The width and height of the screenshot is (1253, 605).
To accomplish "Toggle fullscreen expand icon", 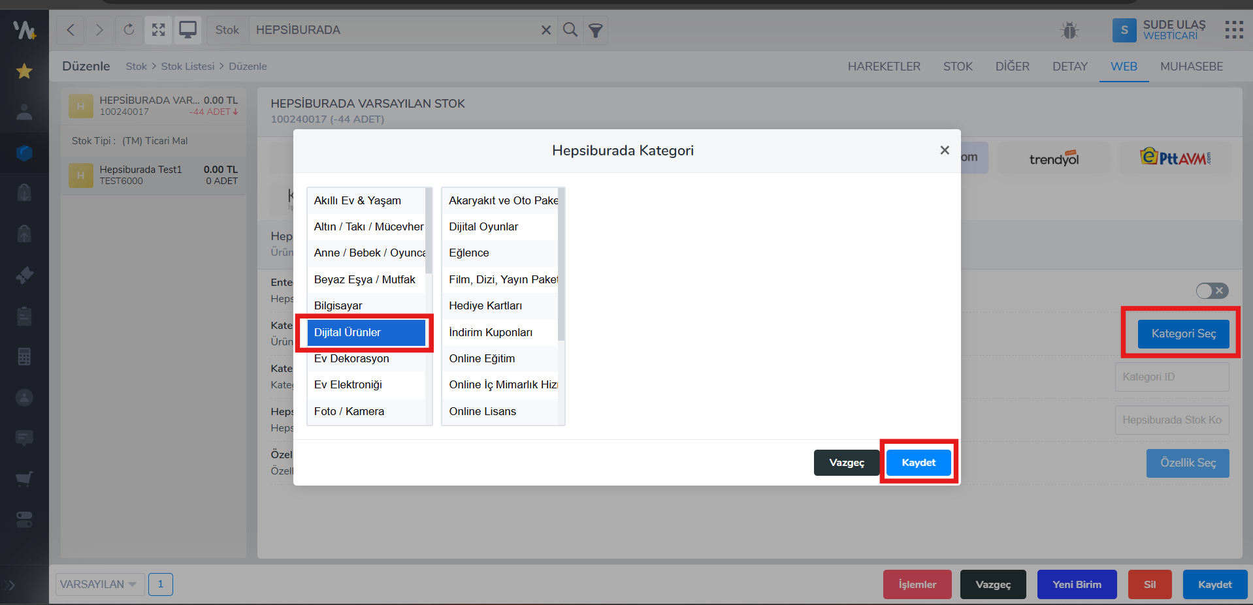I will click(158, 30).
